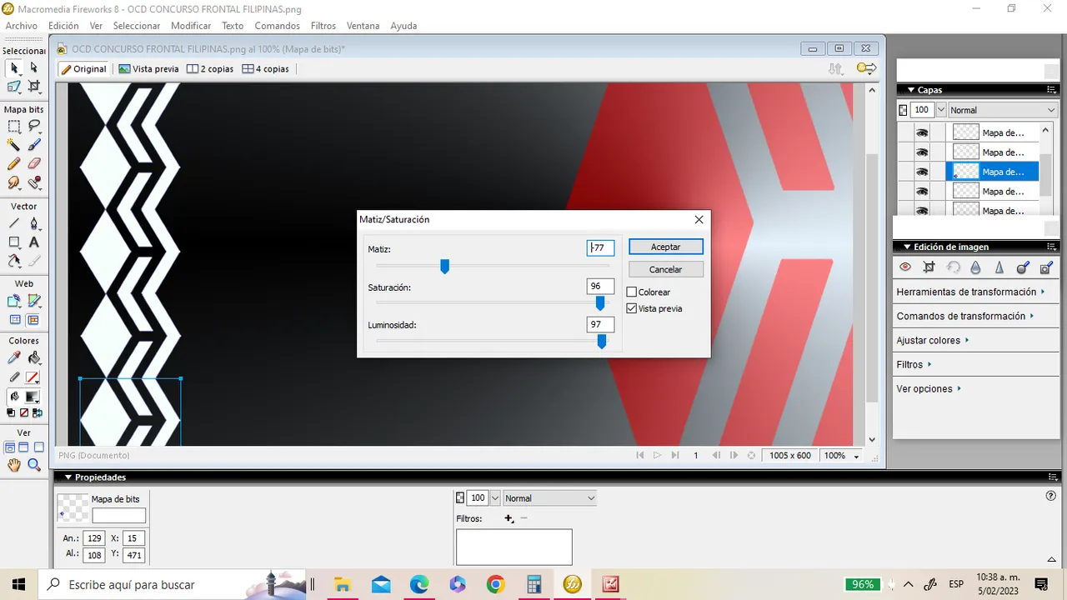Click the Cancelar button
Screen dimensions: 1067x600
665,269
